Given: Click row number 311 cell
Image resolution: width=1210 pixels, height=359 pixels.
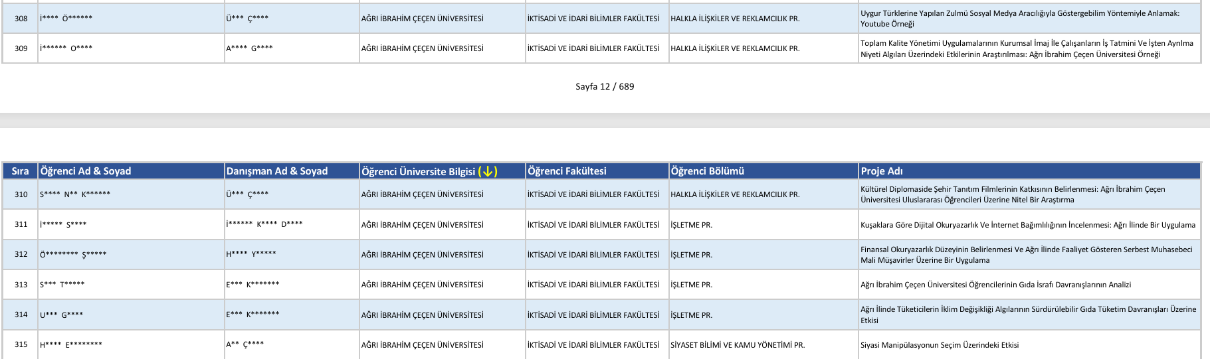Looking at the screenshot, I should pyautogui.click(x=21, y=224).
